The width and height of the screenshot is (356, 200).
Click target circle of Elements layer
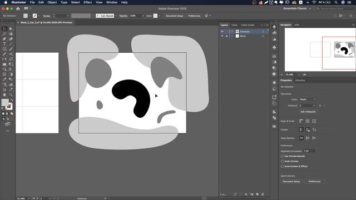click(x=263, y=32)
